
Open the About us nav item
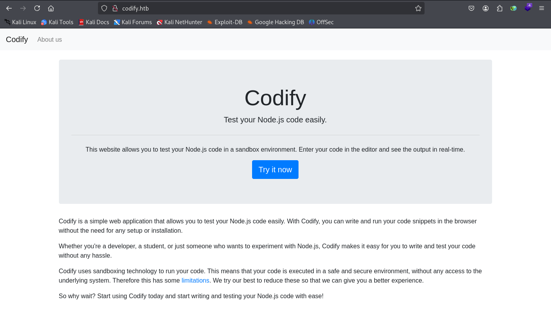point(50,39)
